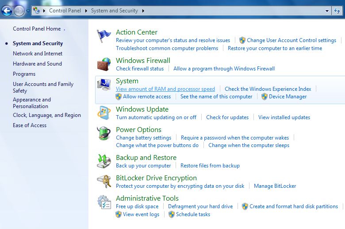The image size is (345, 229).
Task: Click the Power Options battery icon
Action: tap(104, 133)
